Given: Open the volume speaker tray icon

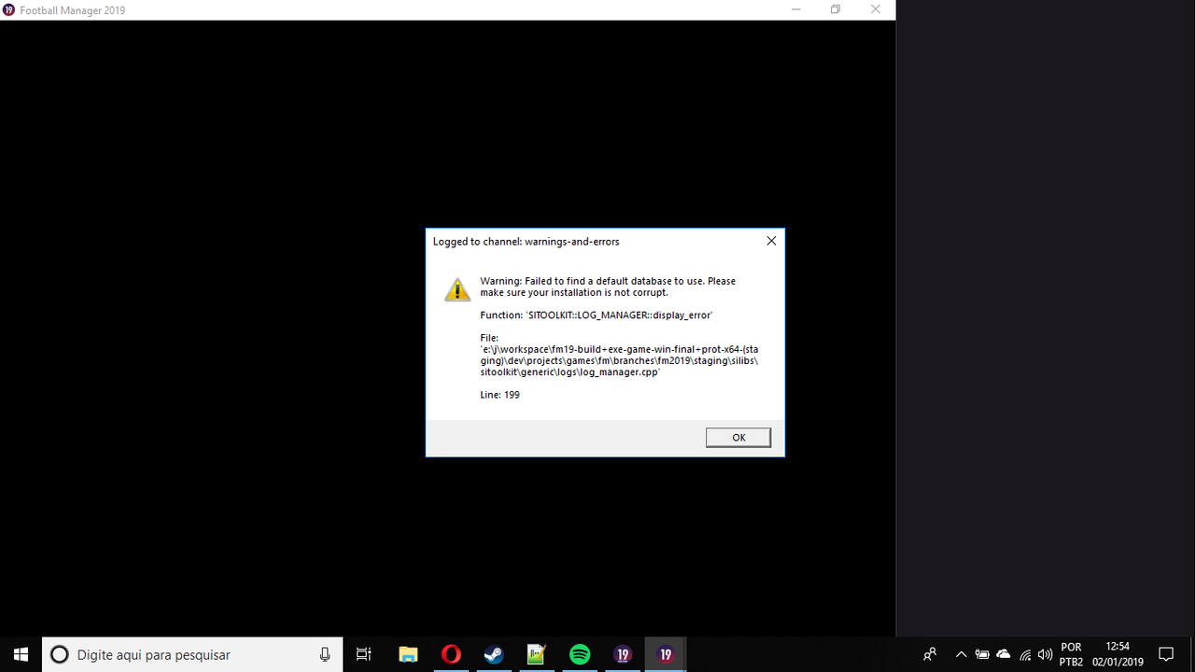Looking at the screenshot, I should pos(1045,654).
